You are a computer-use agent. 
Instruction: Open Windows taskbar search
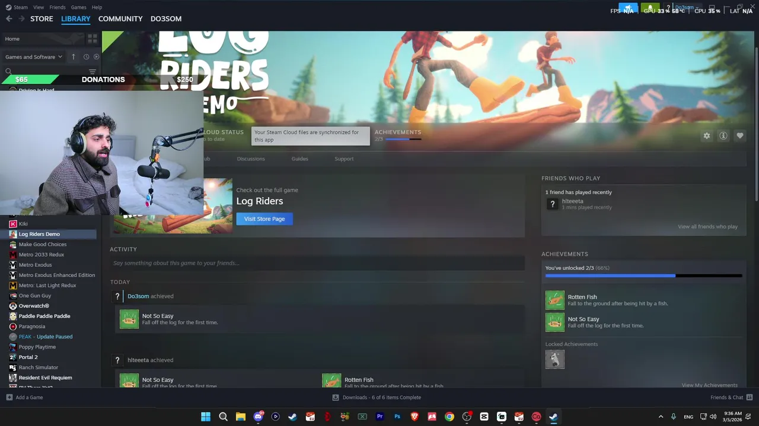pos(223,417)
